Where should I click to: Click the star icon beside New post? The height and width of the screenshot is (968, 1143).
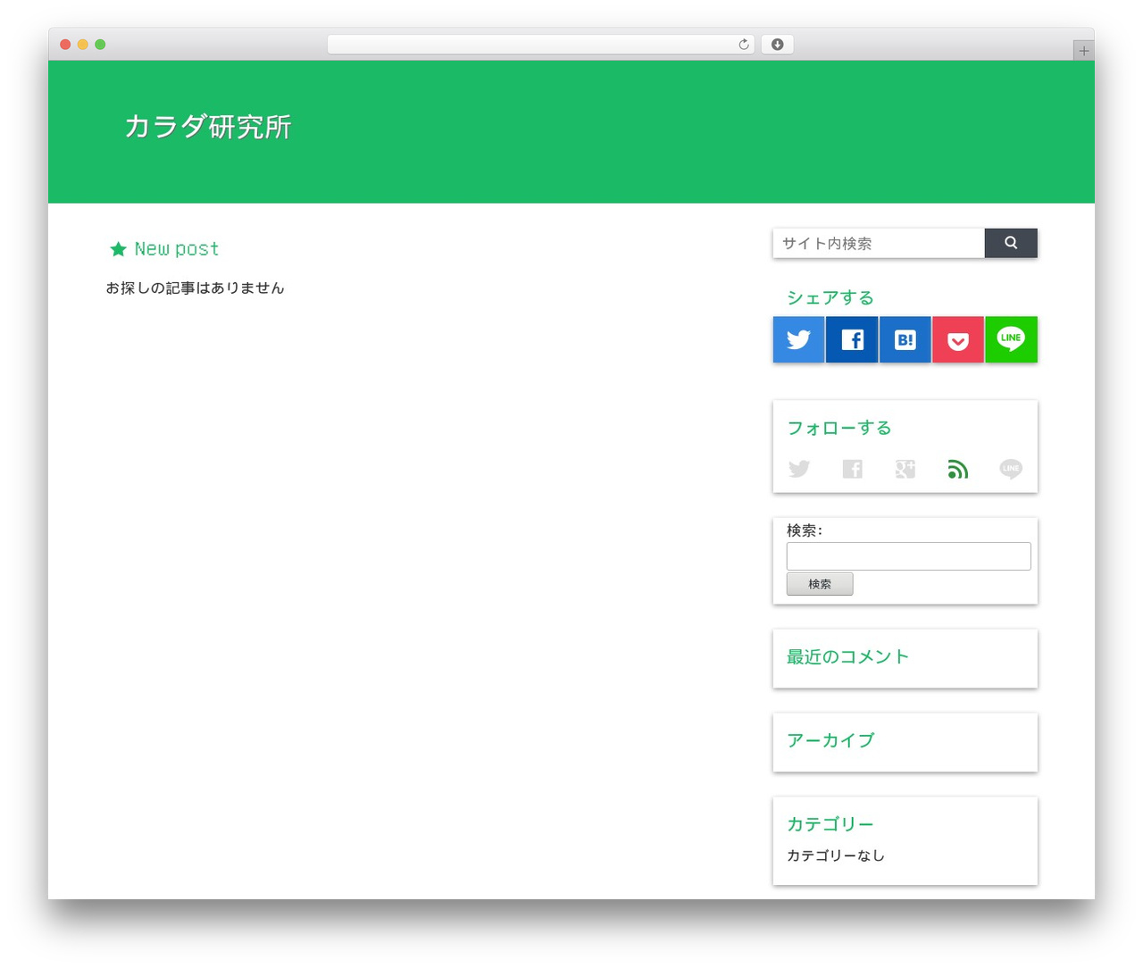click(118, 249)
